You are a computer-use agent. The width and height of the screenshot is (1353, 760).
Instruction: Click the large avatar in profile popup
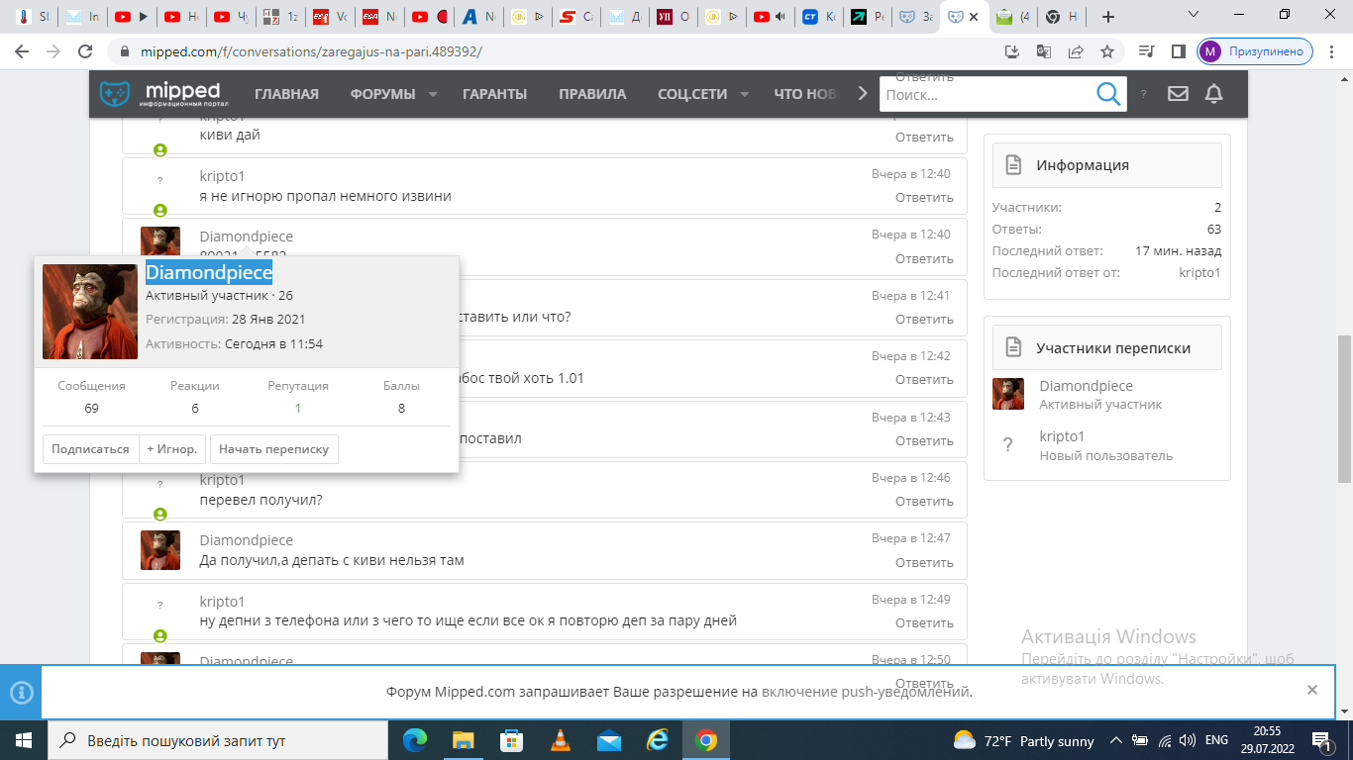point(90,312)
